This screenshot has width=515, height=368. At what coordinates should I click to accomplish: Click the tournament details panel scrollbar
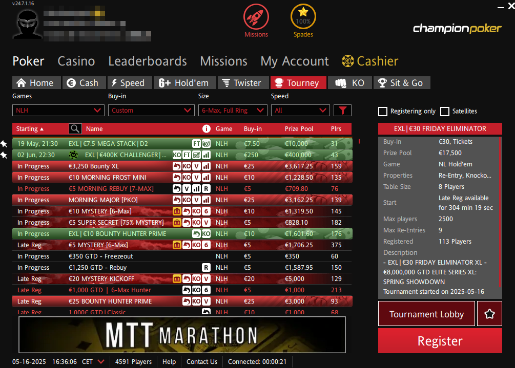click(500, 211)
